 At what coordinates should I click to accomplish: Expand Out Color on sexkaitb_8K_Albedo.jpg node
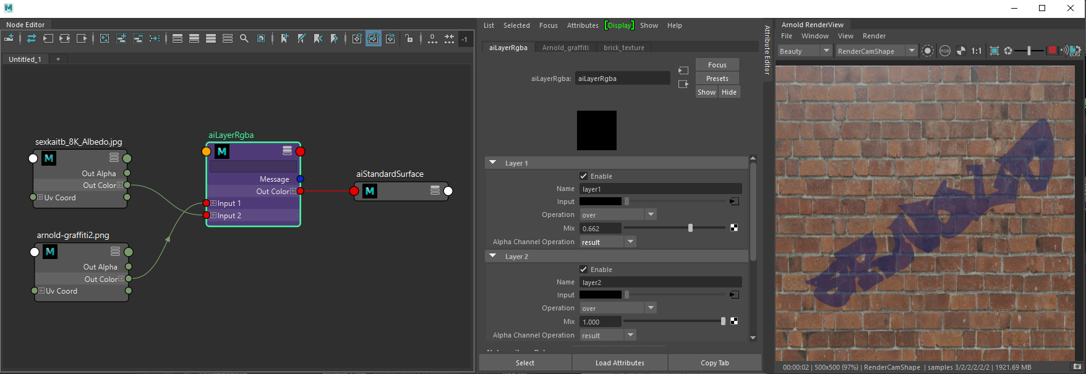pyautogui.click(x=120, y=185)
